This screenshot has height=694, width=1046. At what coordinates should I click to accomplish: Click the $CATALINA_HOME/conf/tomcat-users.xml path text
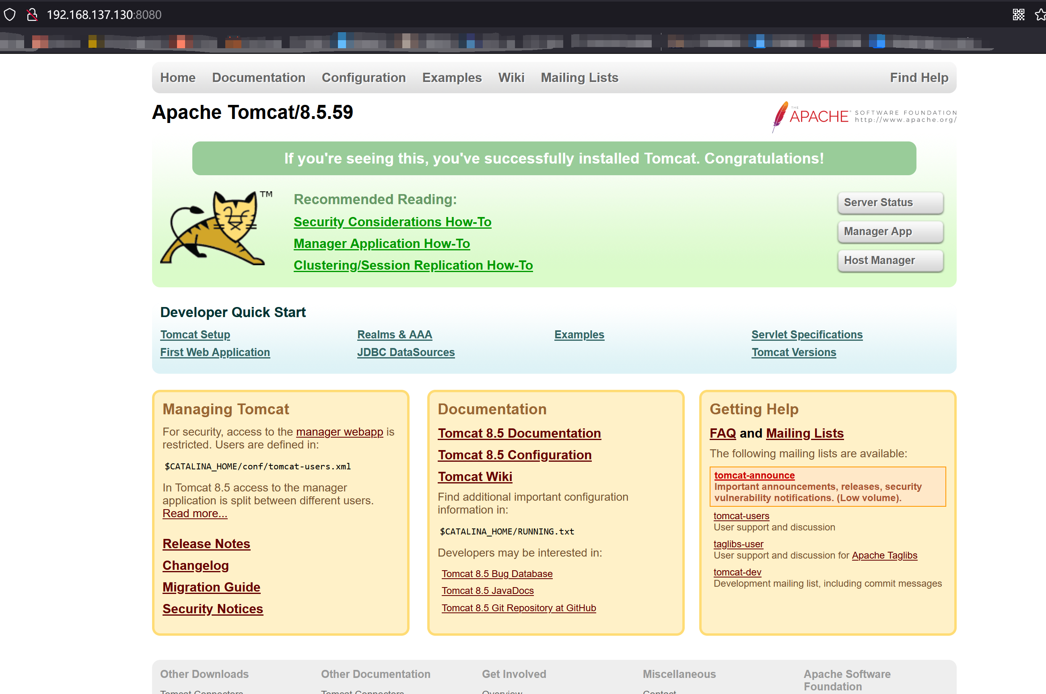257,467
